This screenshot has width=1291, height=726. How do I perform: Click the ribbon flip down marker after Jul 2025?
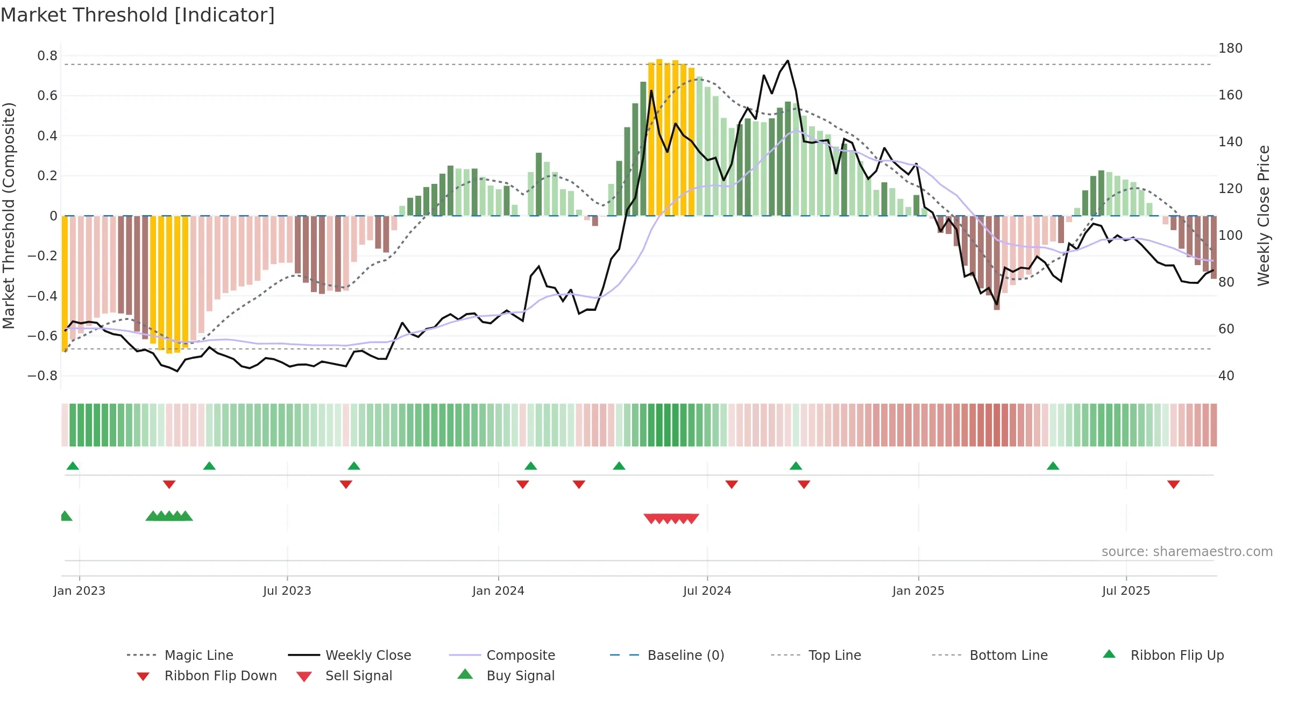[1174, 485]
